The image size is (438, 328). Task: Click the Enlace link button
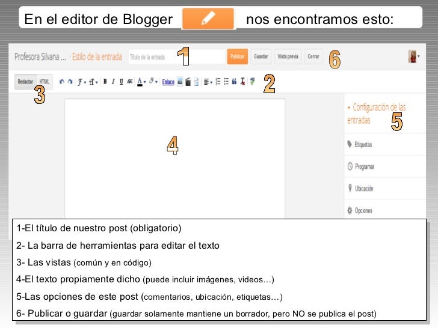point(168,82)
